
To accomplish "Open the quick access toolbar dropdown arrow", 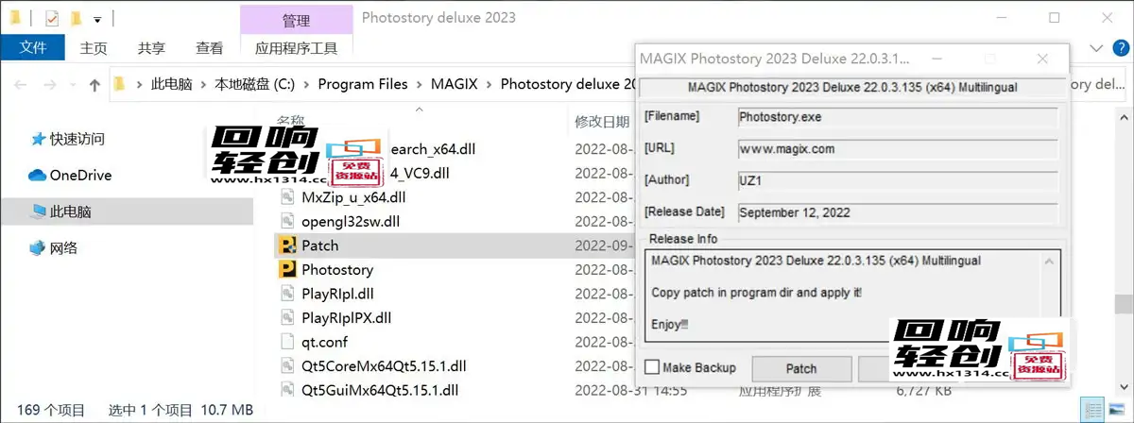I will point(96,19).
